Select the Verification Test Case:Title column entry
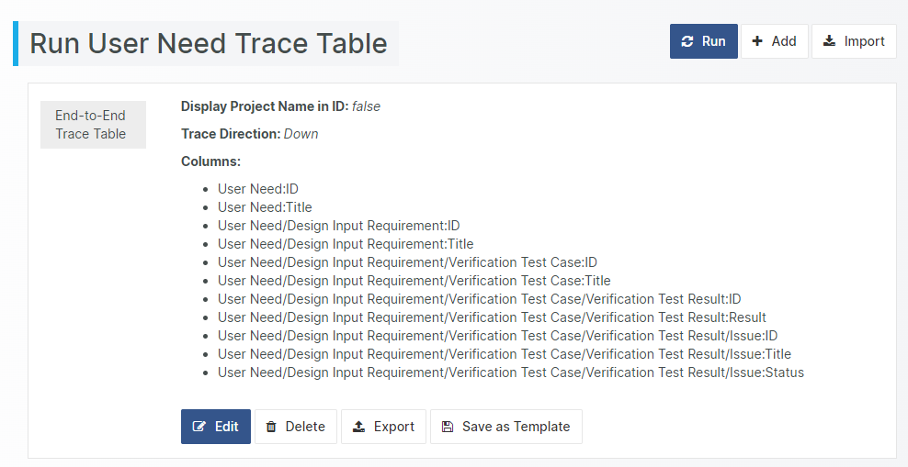The image size is (908, 467). [414, 281]
